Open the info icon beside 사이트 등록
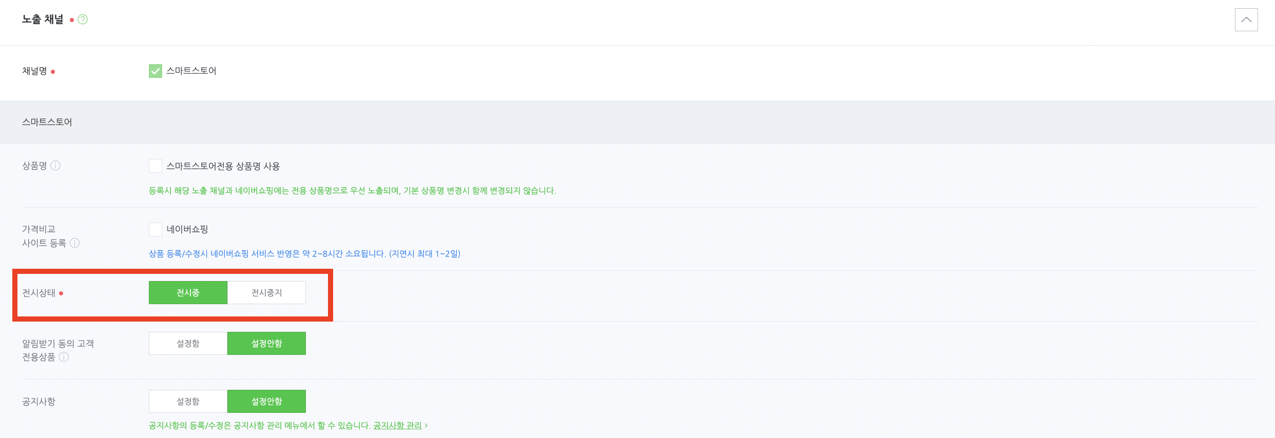 (x=75, y=243)
